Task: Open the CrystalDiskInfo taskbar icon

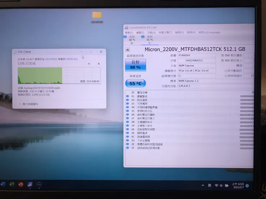Action: click(x=30, y=184)
